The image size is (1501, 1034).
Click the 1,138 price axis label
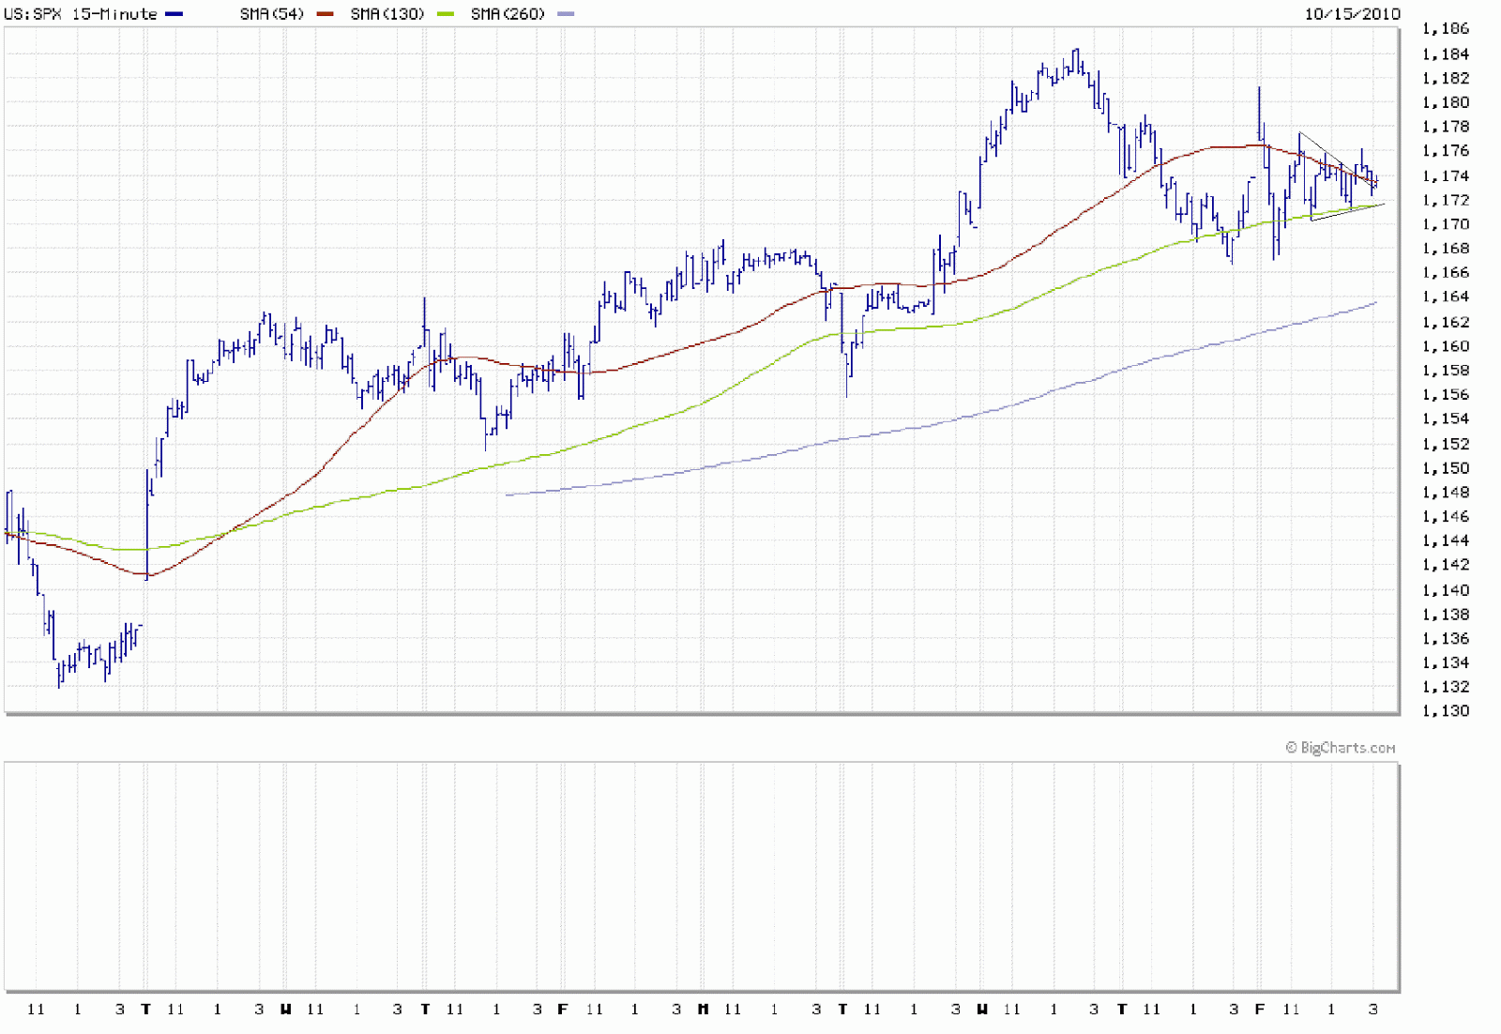coord(1446,615)
